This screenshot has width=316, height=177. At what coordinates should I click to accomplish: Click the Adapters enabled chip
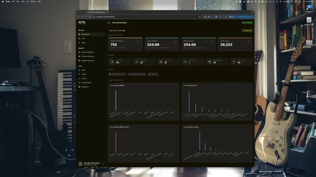pyautogui.click(x=137, y=74)
